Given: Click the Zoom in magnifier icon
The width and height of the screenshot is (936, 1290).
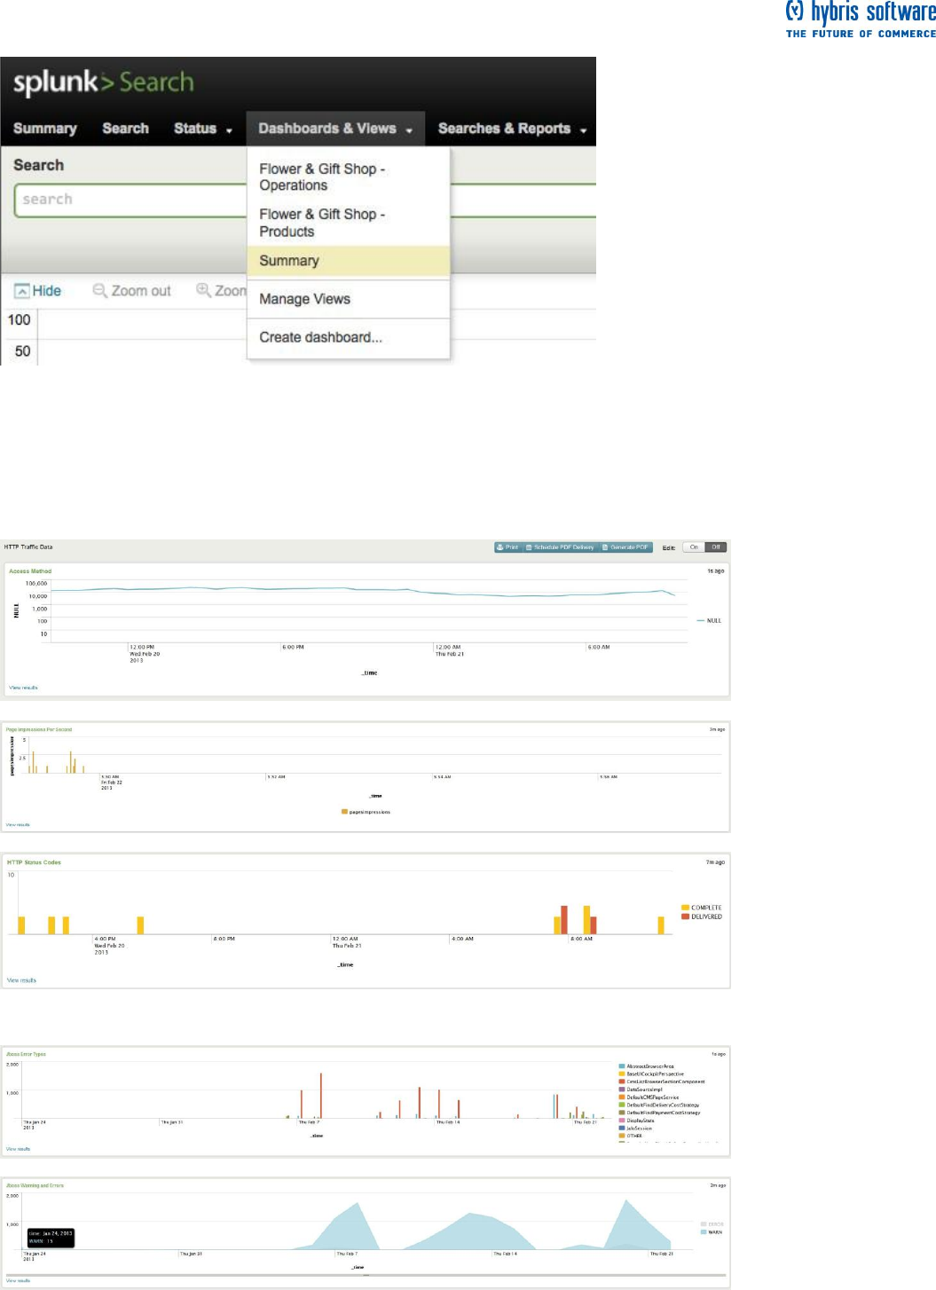Looking at the screenshot, I should click(203, 290).
